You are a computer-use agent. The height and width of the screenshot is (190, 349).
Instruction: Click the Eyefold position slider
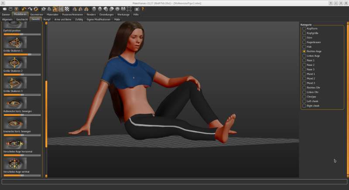22,34
